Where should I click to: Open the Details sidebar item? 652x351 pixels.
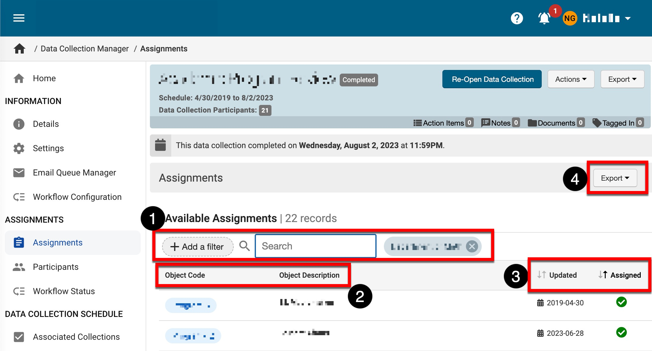46,124
